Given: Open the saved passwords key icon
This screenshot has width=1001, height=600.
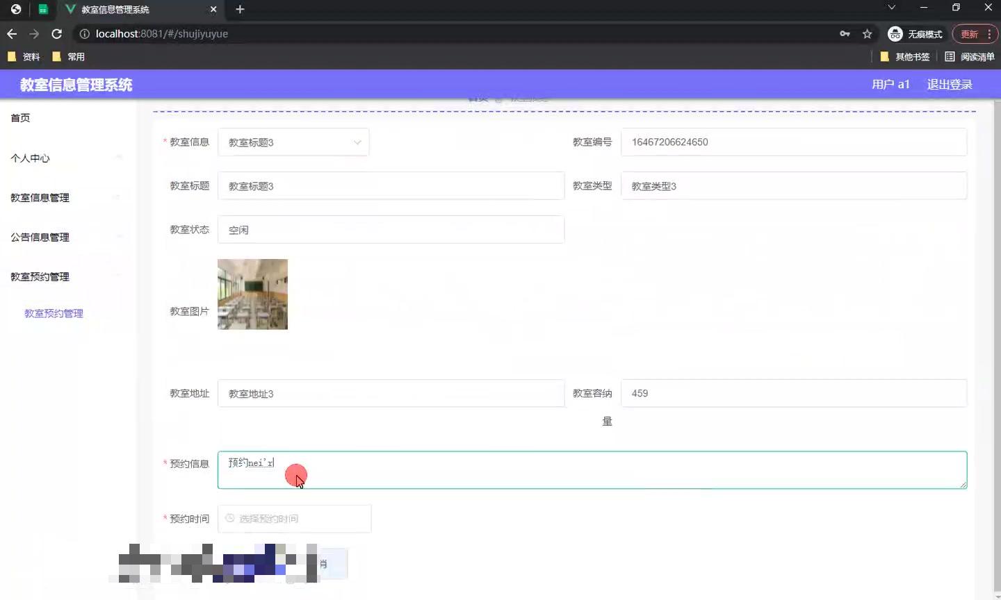Looking at the screenshot, I should pos(845,33).
